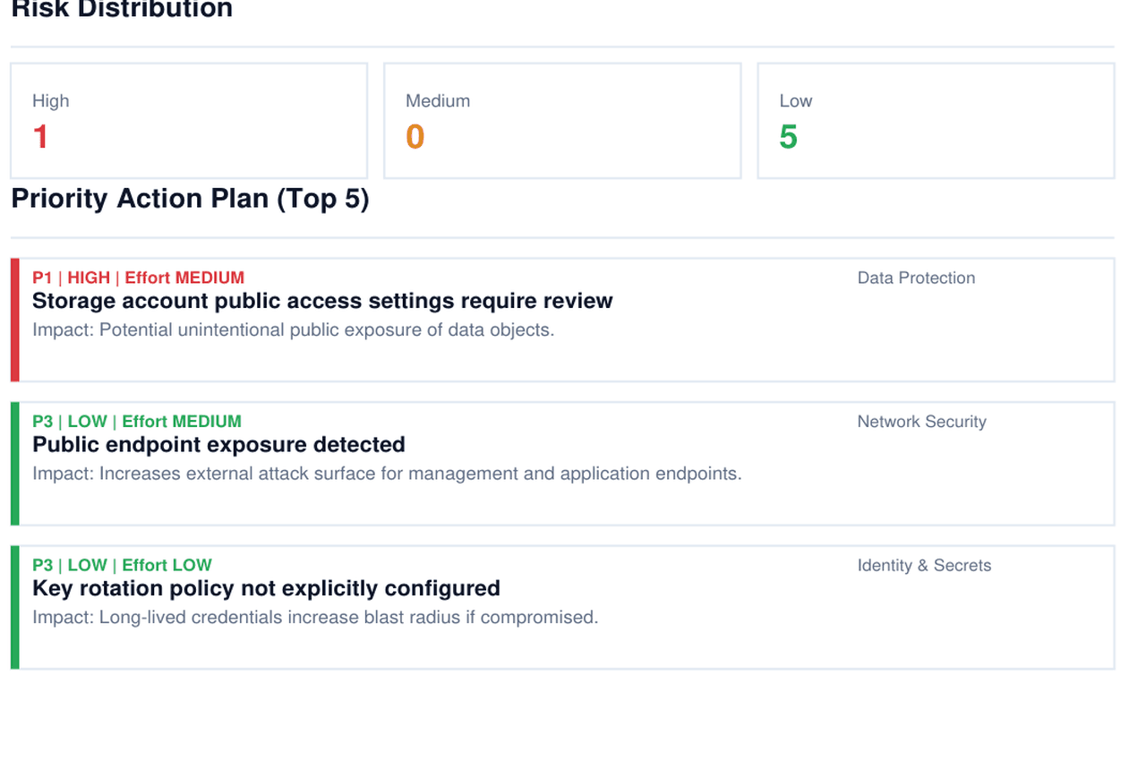
Task: Open the Low risk count card
Action: (936, 120)
